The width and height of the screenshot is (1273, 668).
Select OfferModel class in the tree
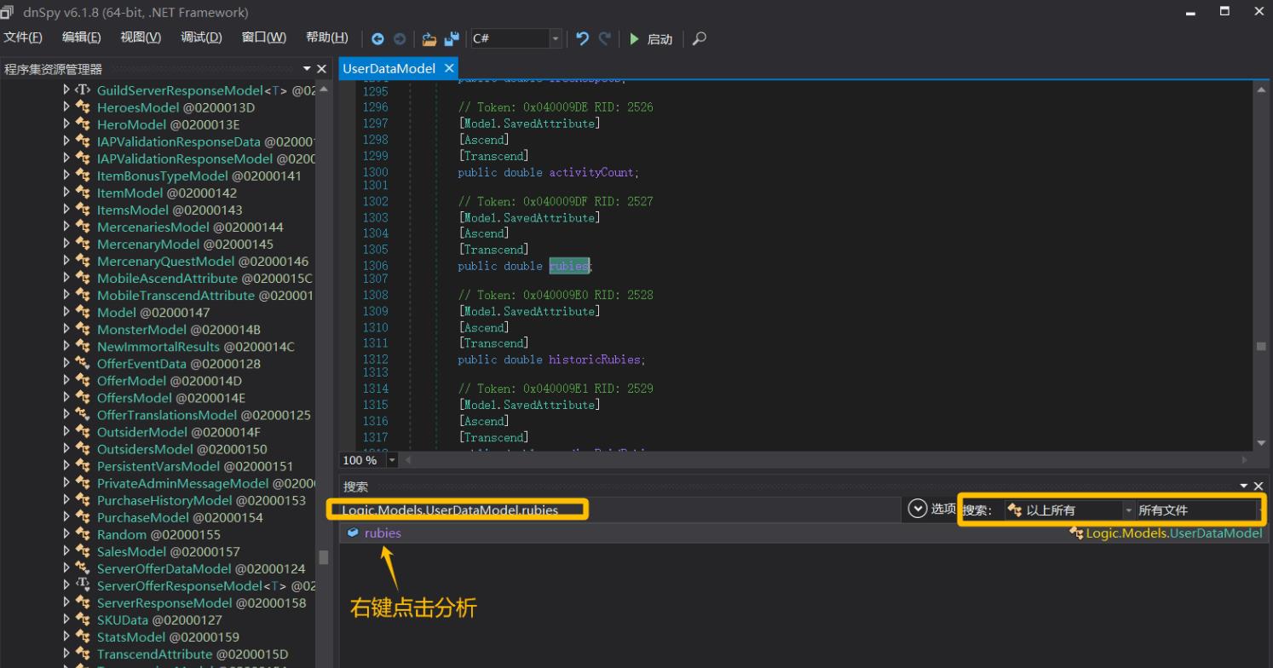click(x=169, y=381)
